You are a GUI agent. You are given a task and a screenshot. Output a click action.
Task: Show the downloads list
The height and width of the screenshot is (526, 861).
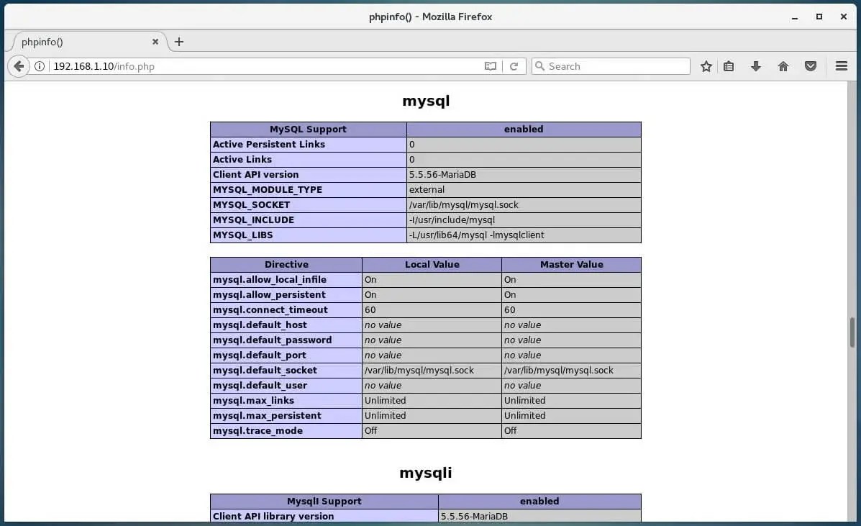click(x=755, y=66)
